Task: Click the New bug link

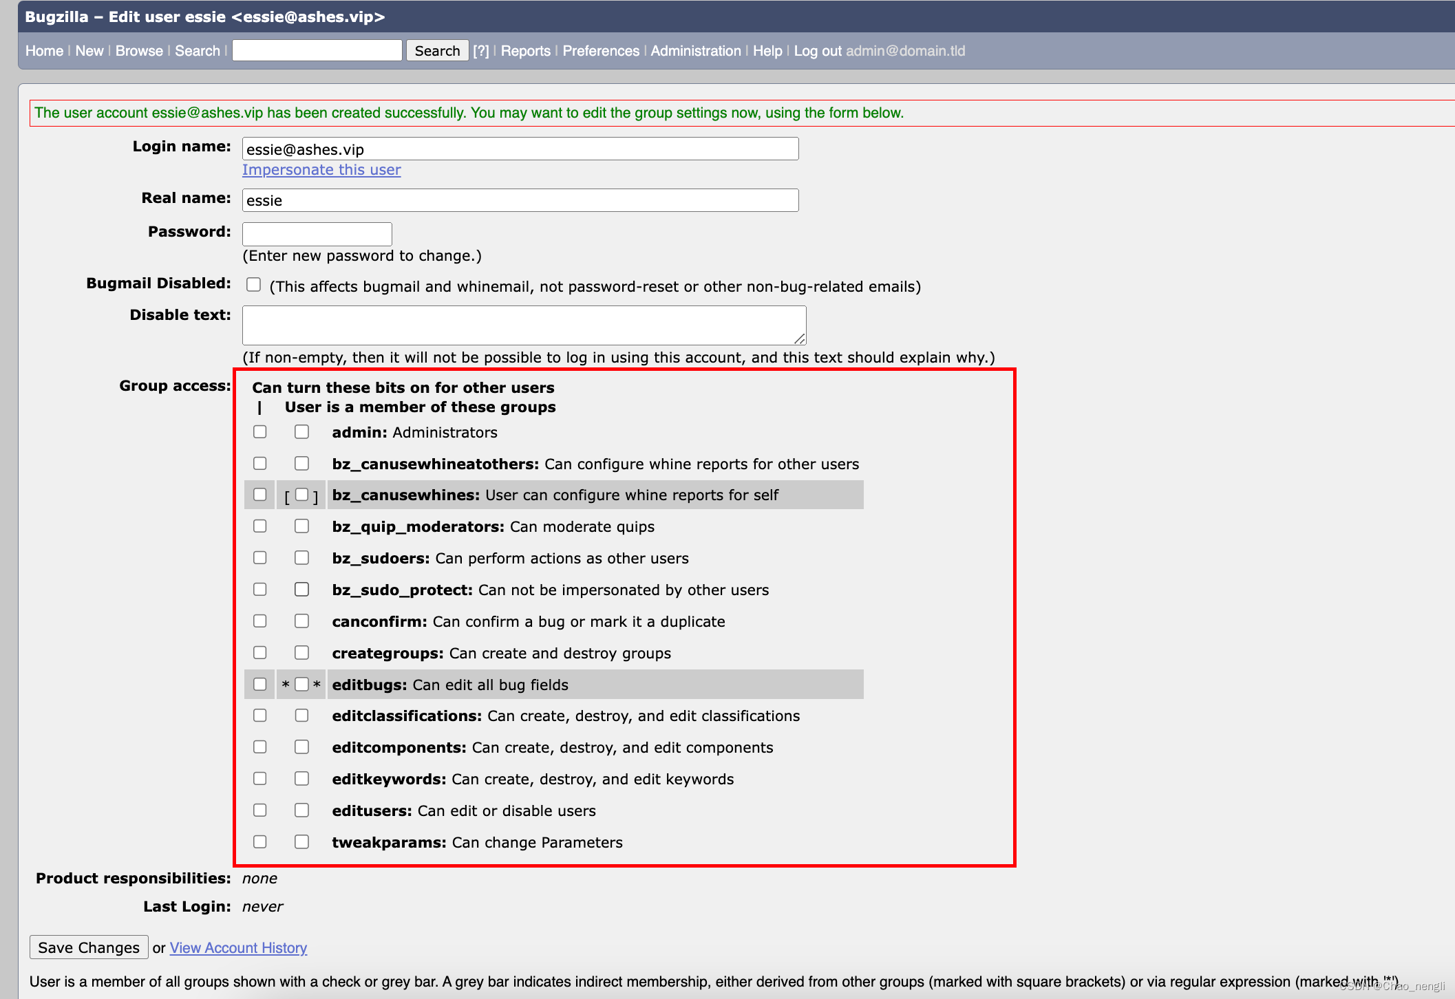Action: point(89,51)
